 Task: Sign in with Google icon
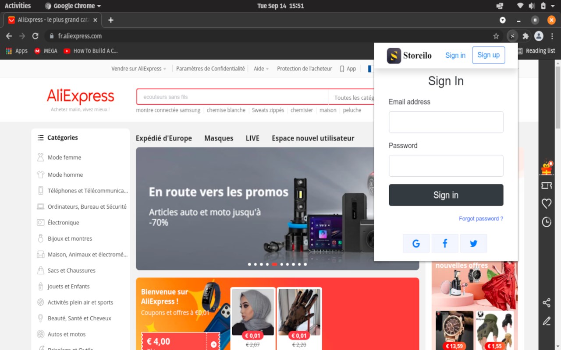pyautogui.click(x=416, y=244)
